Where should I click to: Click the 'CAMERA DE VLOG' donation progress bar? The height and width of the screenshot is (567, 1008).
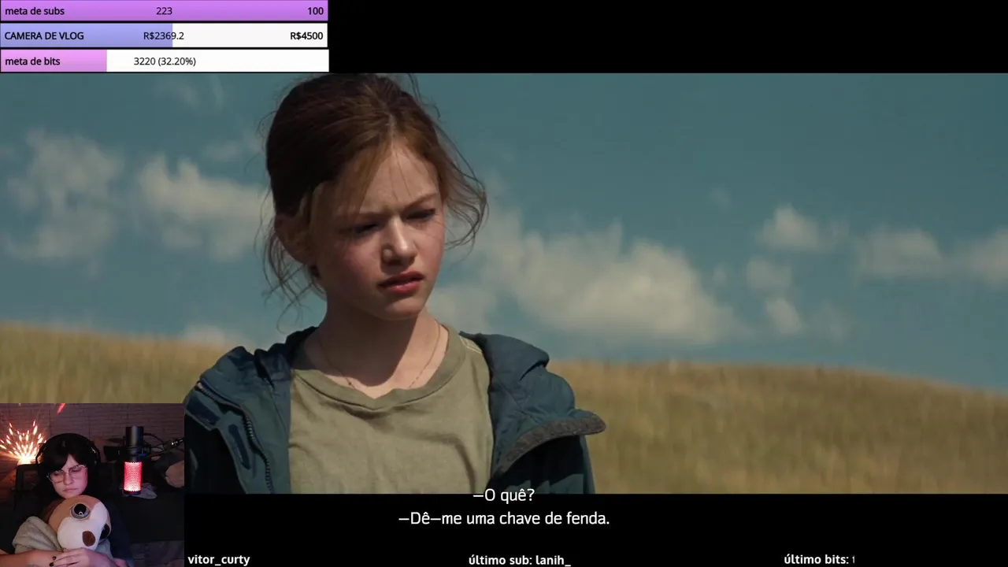tap(164, 35)
